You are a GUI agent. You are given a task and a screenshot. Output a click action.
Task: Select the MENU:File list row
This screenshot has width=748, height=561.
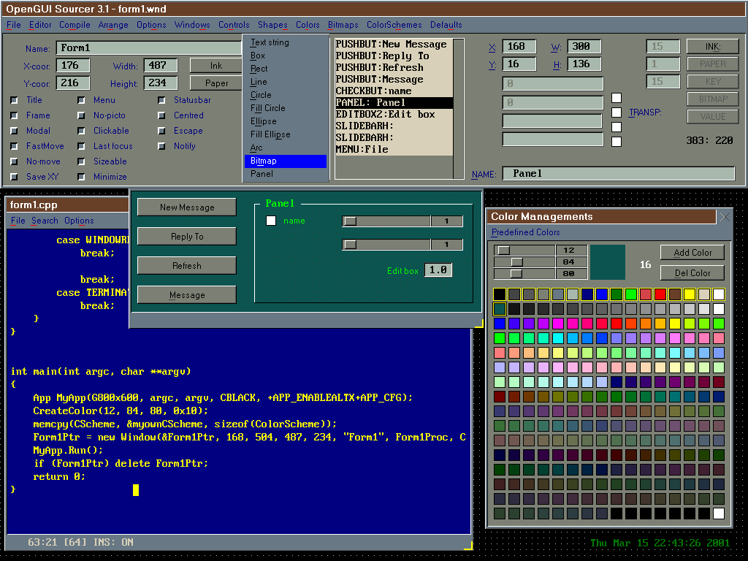pyautogui.click(x=394, y=150)
